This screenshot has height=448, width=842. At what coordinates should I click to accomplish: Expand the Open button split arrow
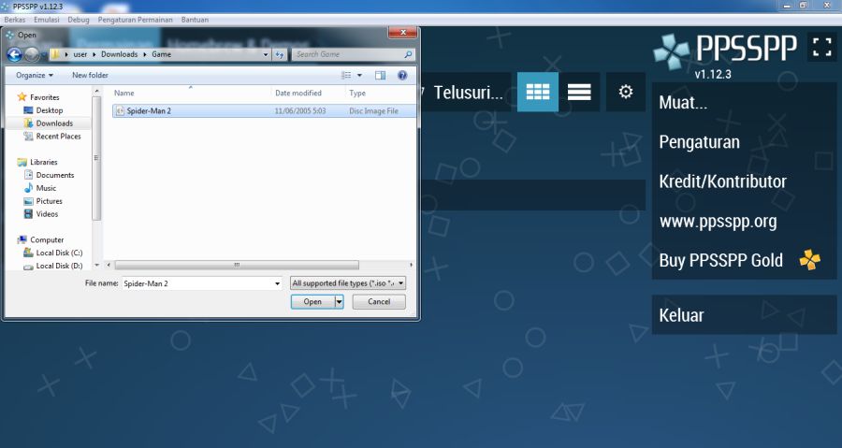(339, 302)
